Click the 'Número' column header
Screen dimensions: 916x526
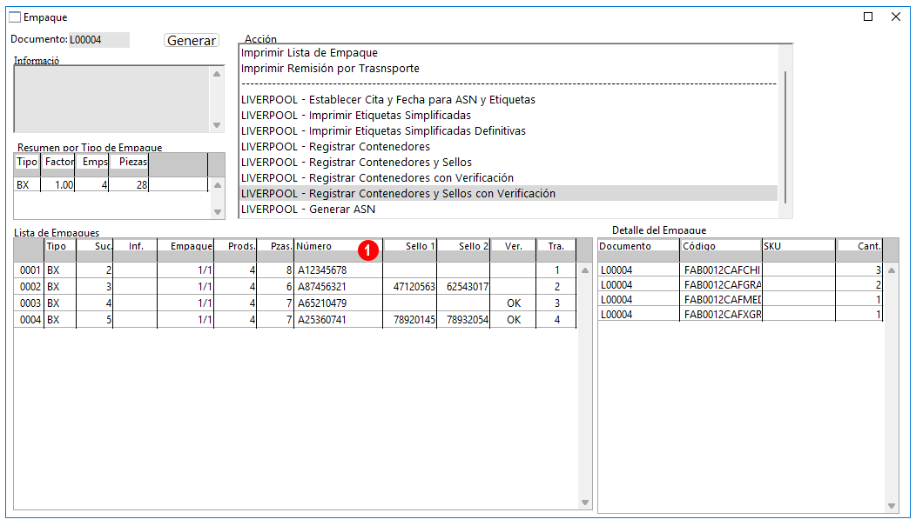338,250
